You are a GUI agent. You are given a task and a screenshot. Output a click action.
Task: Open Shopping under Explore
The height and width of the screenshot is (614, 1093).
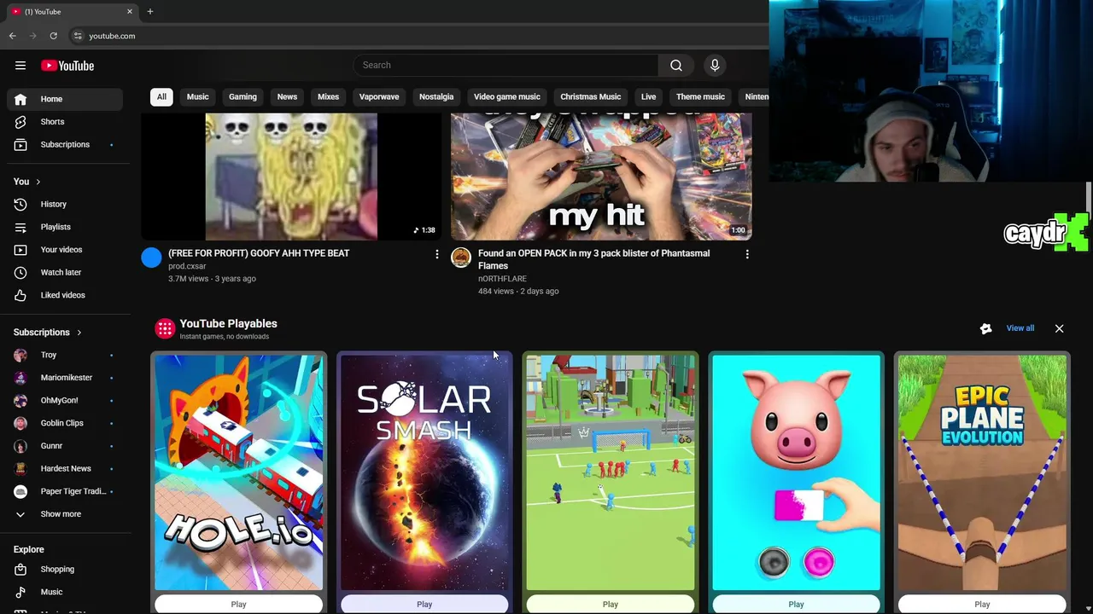click(x=65, y=569)
